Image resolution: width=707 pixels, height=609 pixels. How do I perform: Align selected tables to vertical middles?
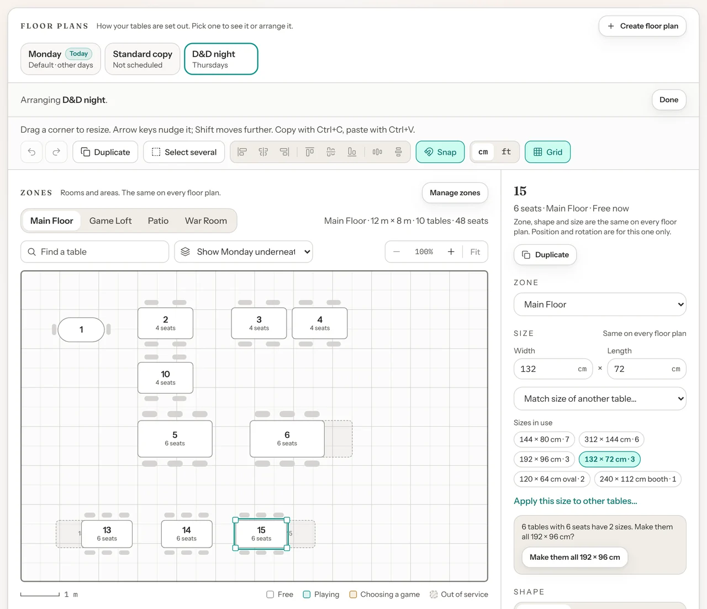pos(331,152)
